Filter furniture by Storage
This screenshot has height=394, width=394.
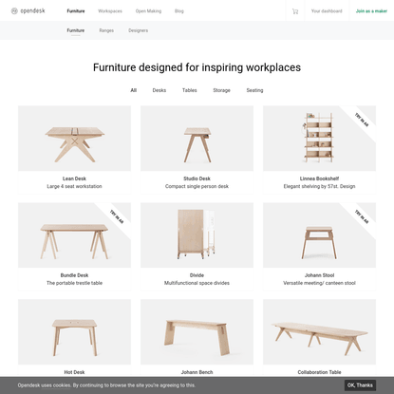coord(221,90)
